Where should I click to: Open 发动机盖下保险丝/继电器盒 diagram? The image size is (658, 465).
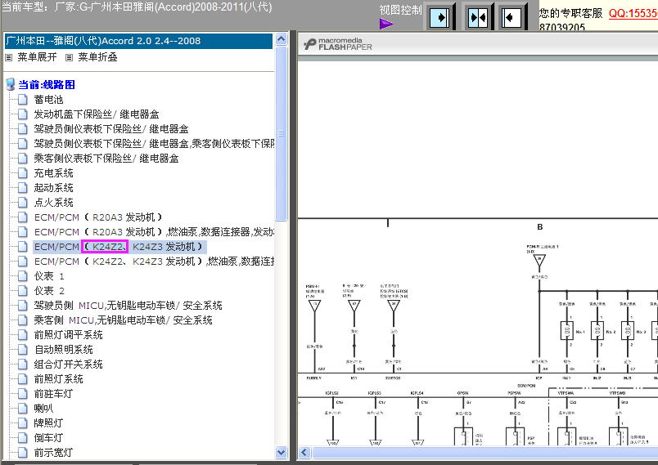click(x=97, y=114)
